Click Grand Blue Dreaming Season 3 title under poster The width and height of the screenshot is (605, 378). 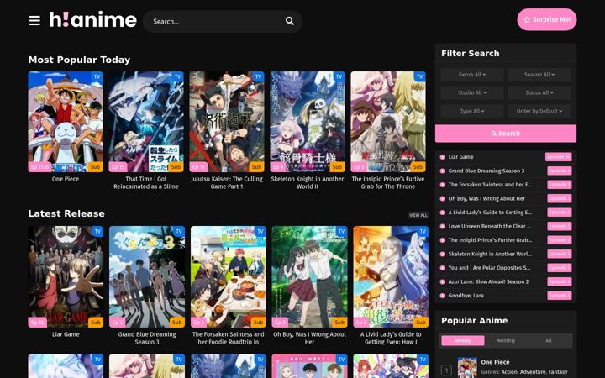[147, 338]
